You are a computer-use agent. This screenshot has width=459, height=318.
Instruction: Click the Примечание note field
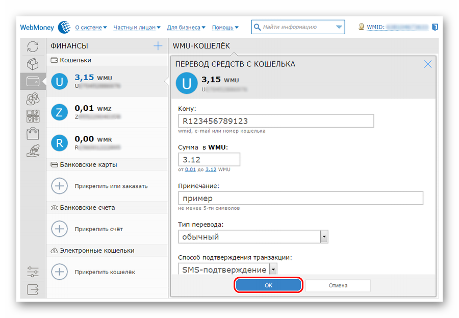coord(300,198)
